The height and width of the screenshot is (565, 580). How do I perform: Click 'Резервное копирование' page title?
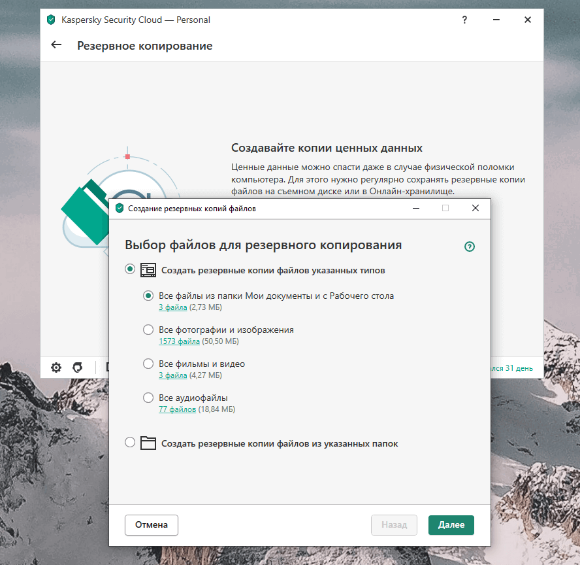(144, 46)
